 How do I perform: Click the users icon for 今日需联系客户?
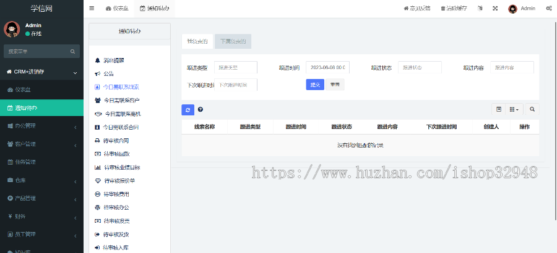pos(98,101)
